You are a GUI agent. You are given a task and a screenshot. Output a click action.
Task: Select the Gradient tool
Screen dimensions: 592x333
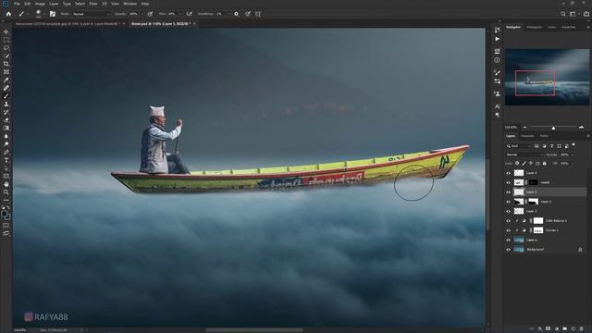pos(6,128)
